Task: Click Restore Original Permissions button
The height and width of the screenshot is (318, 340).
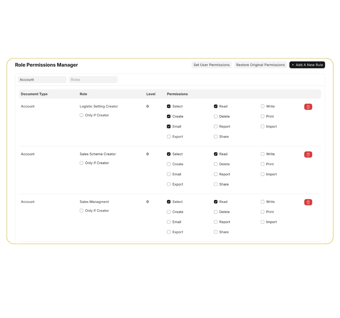Action: point(260,65)
